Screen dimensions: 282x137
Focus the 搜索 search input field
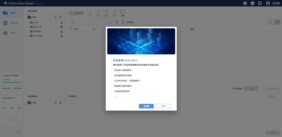point(88,22)
